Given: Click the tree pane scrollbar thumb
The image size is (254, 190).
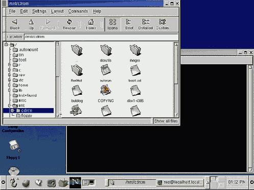Looking at the screenshot, I should click(58, 61).
